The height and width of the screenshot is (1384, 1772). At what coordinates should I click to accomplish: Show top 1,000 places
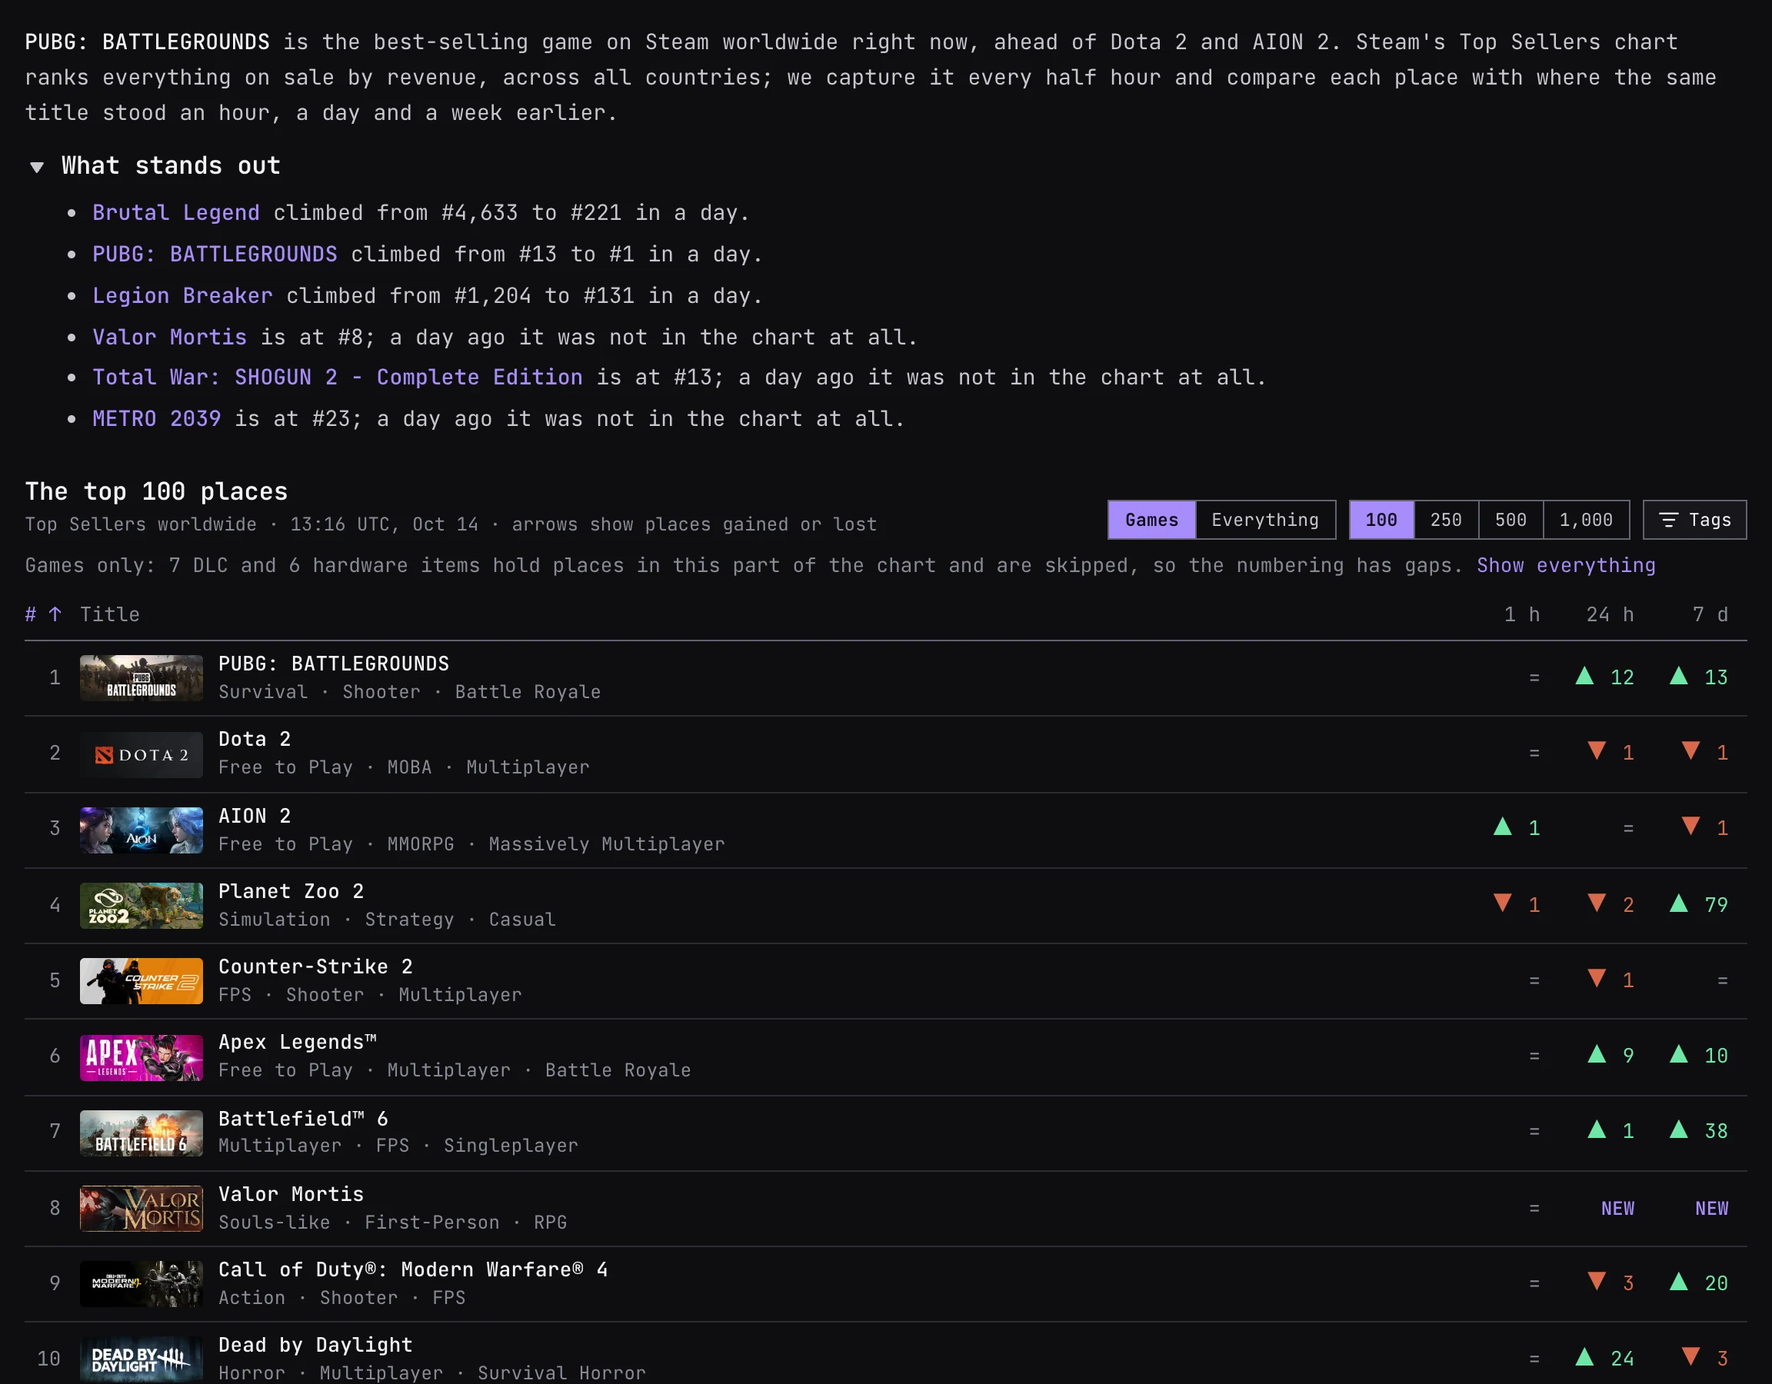[x=1586, y=520]
